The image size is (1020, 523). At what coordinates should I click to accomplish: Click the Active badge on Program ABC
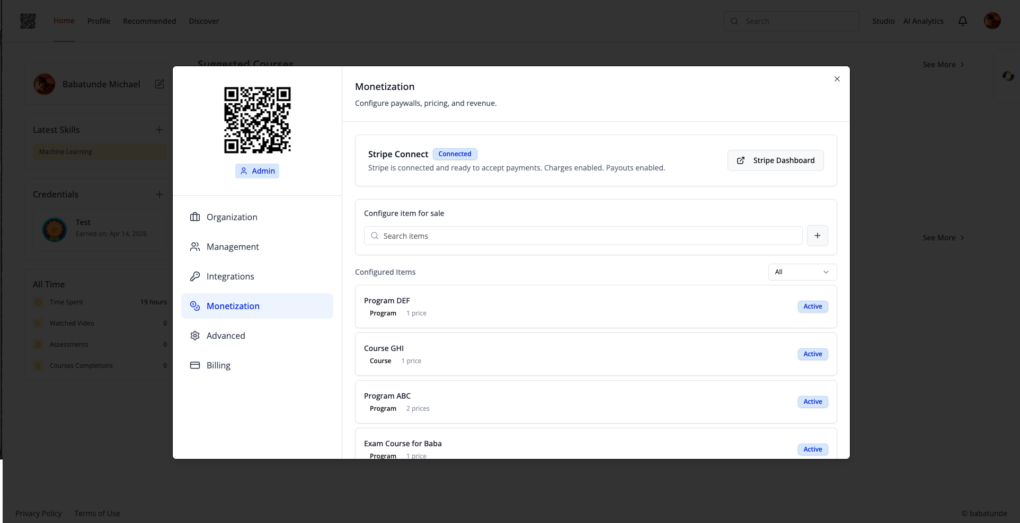point(813,402)
